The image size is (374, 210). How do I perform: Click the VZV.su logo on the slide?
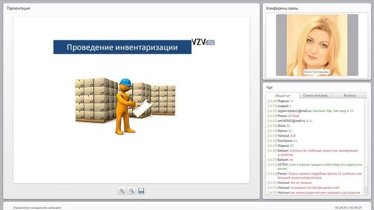[203, 42]
